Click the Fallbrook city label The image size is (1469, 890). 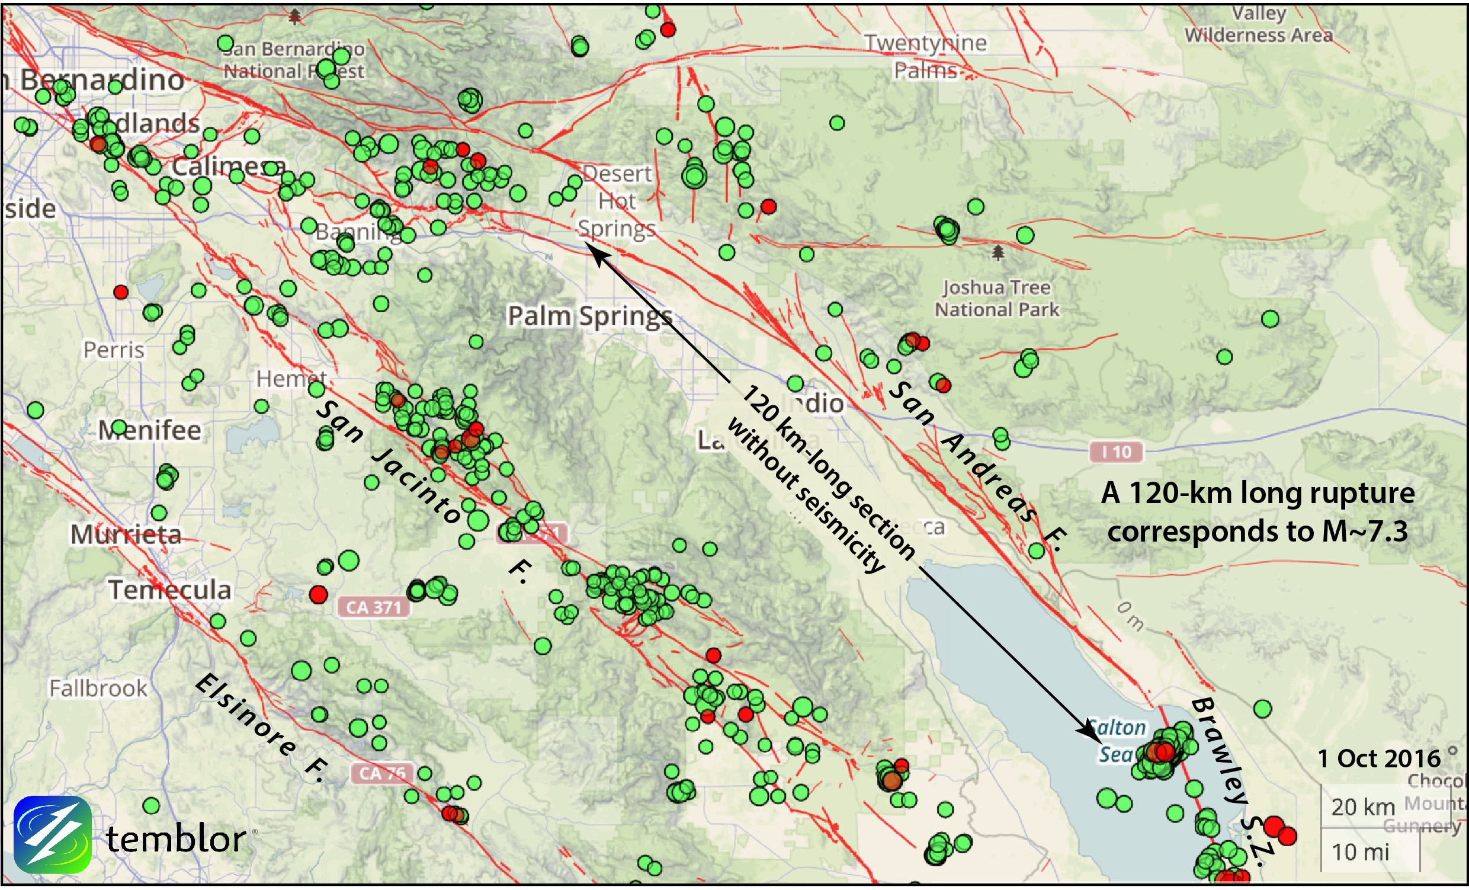(x=98, y=689)
